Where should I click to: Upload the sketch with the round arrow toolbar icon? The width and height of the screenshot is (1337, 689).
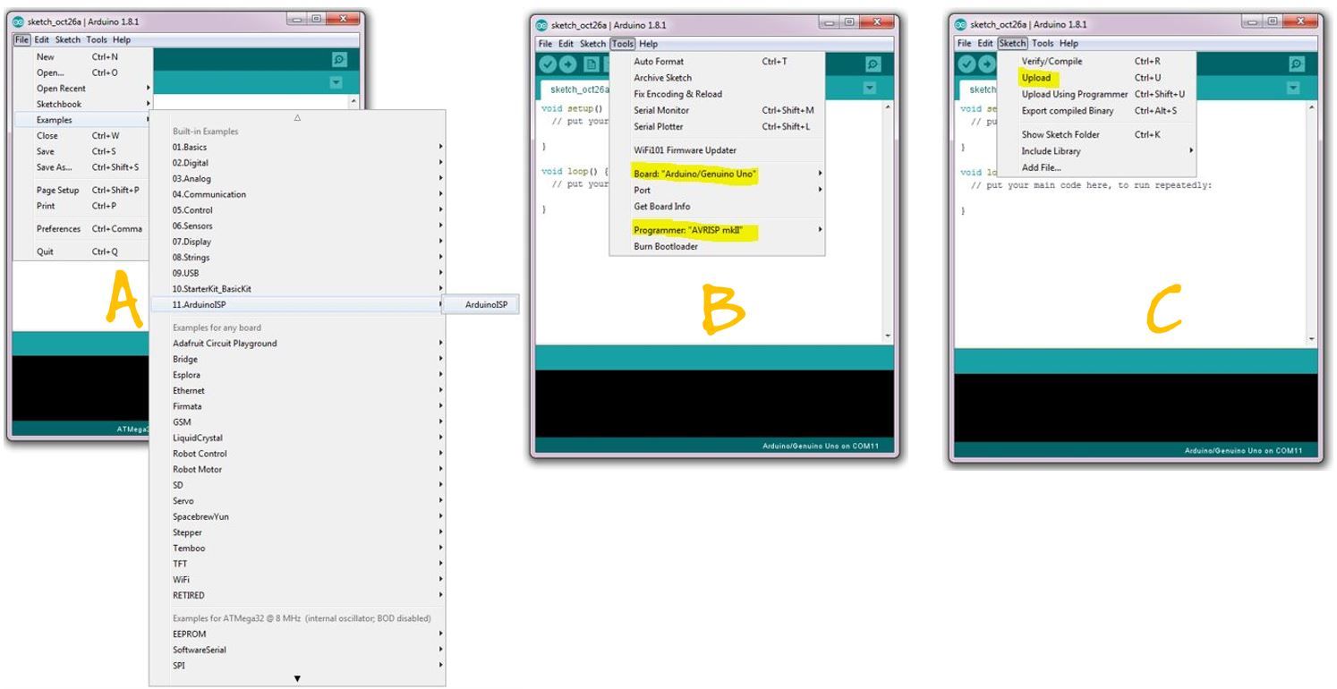[x=569, y=63]
